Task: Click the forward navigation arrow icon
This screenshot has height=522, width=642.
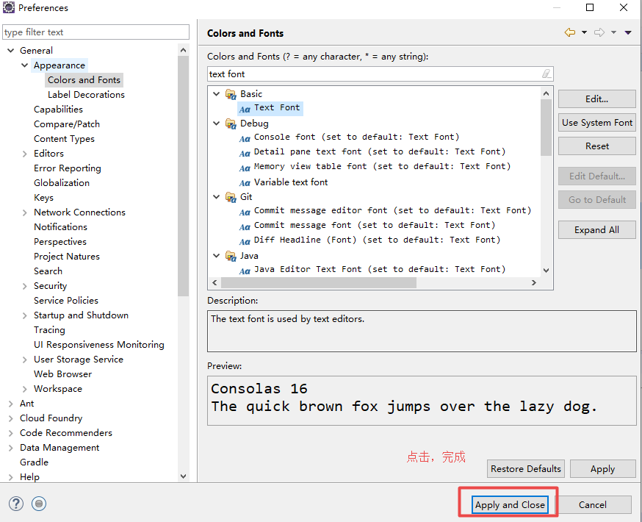Action: (599, 32)
